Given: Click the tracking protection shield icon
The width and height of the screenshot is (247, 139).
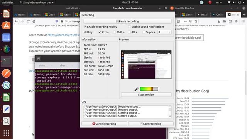Looking at the screenshot, I should pyautogui.click(x=57, y=21).
